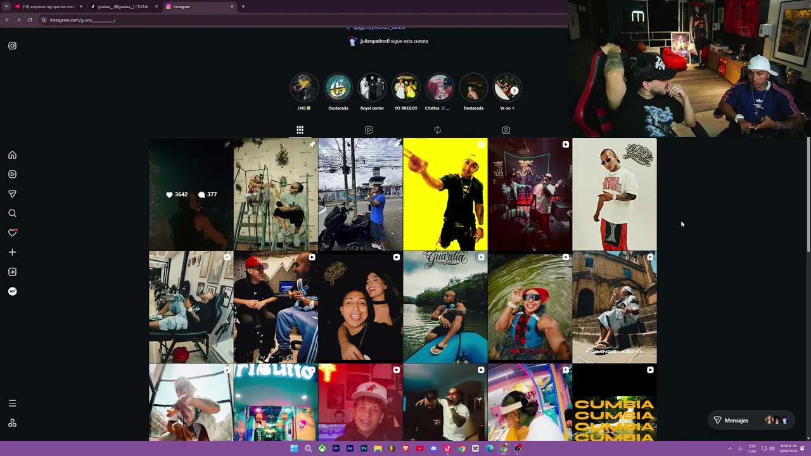Open Reels from the left sidebar
The width and height of the screenshot is (811, 456).
pyautogui.click(x=12, y=174)
